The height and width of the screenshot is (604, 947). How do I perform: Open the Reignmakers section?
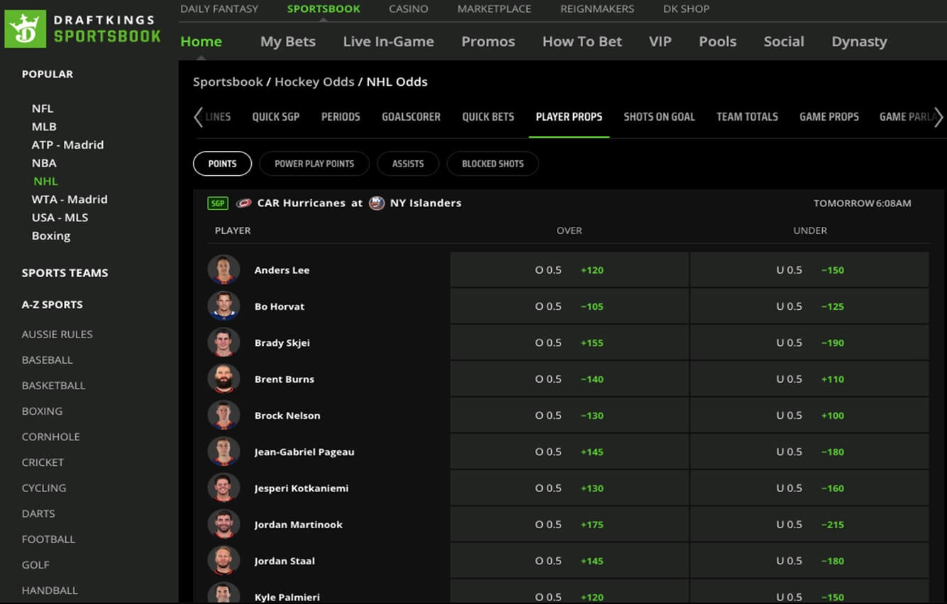(597, 9)
